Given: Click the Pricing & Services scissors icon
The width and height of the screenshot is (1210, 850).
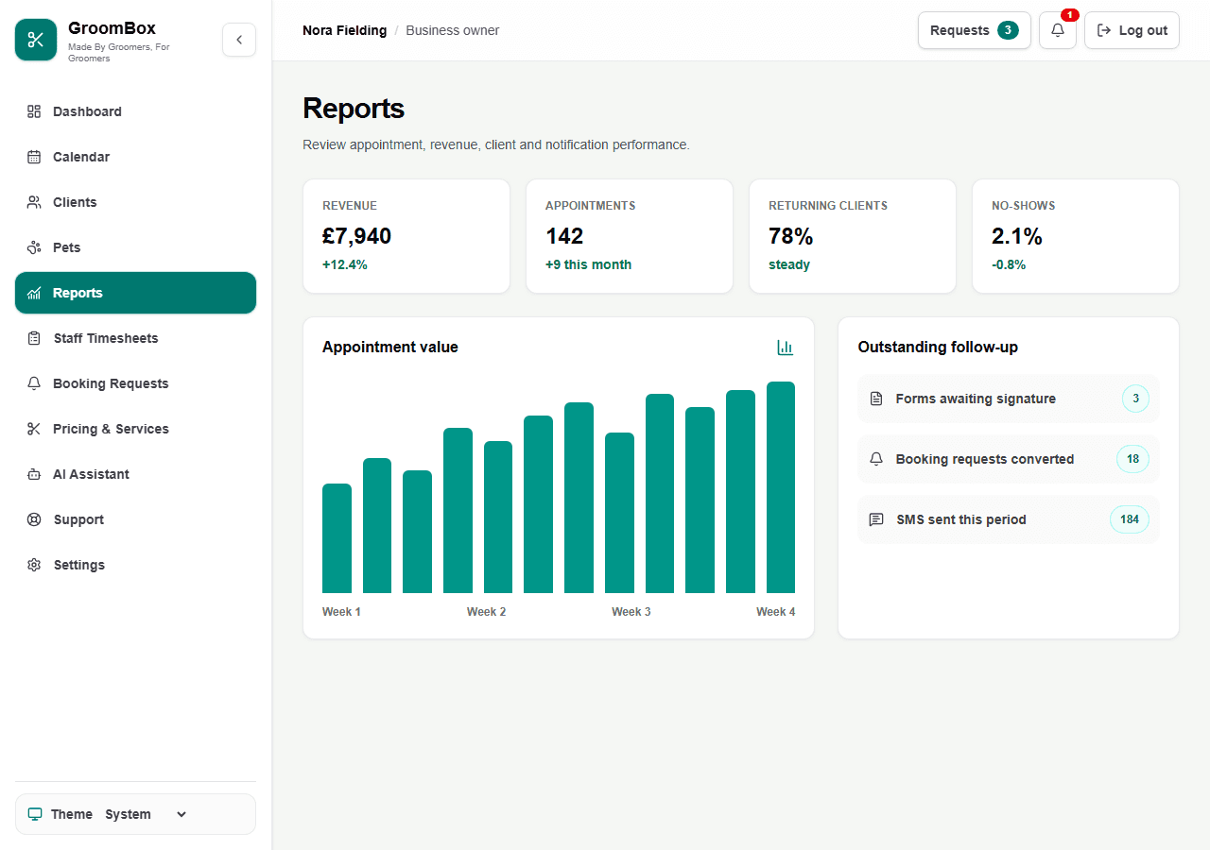Looking at the screenshot, I should tap(34, 429).
